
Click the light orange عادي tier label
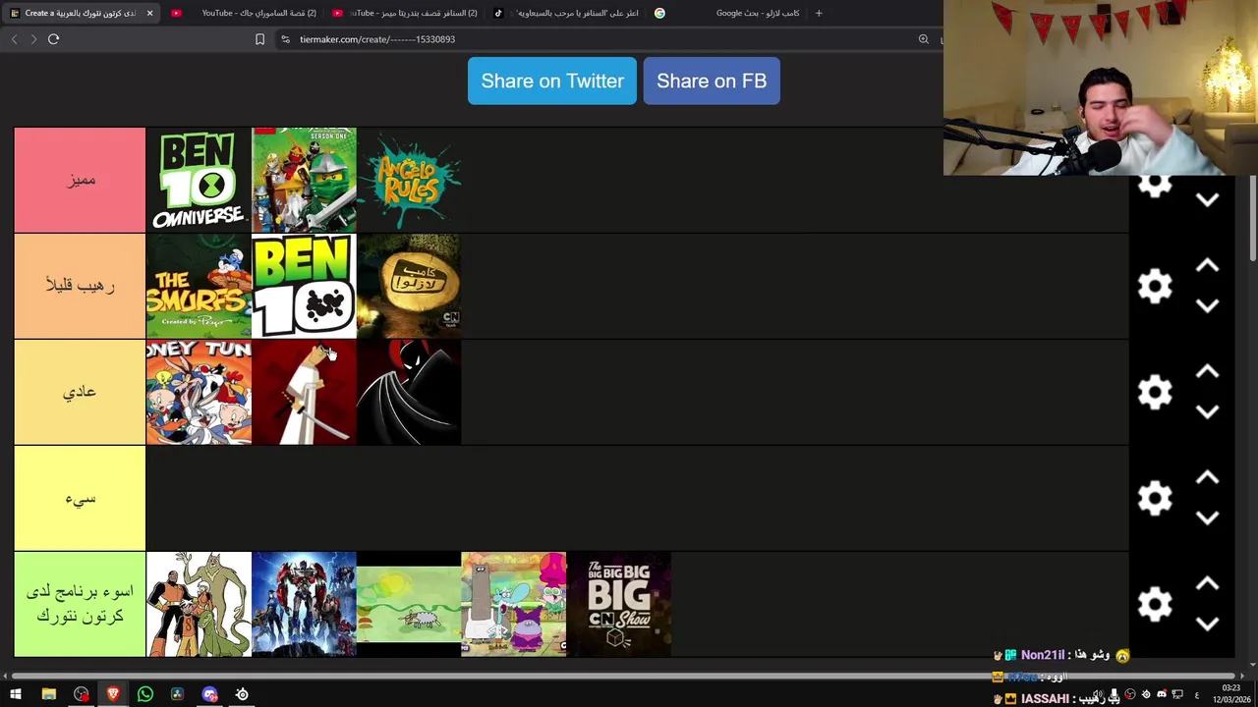pos(80,392)
